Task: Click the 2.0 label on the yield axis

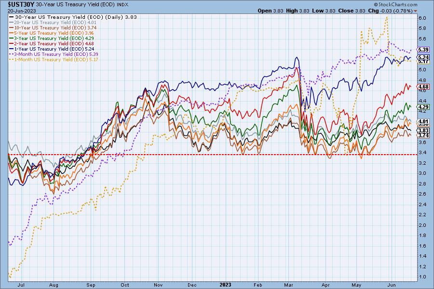Action: click(422, 225)
